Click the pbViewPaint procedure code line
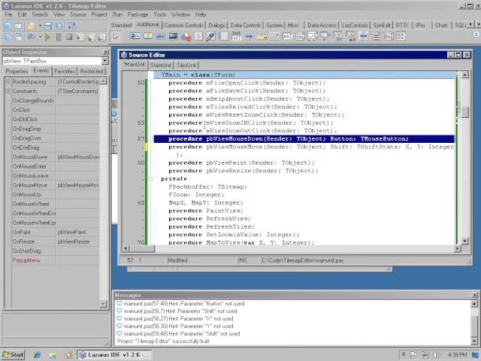Screen dimensions: 481x361 (x=241, y=162)
